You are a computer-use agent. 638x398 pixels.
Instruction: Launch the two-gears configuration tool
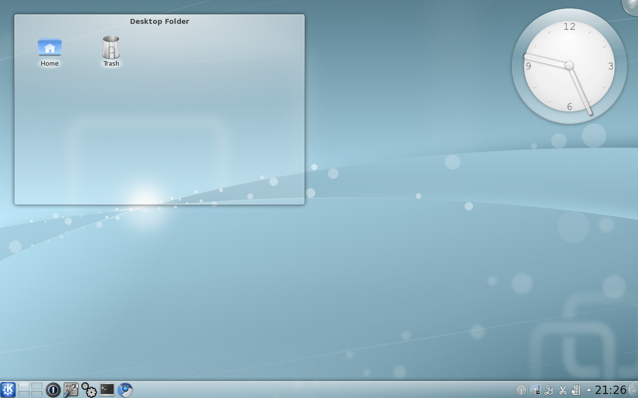click(x=89, y=390)
